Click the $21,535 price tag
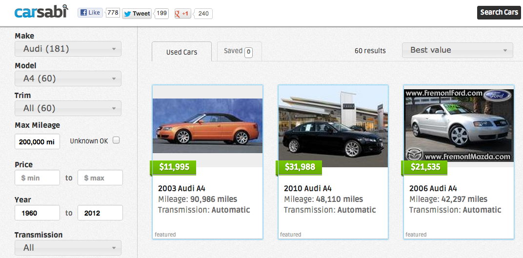 425,167
